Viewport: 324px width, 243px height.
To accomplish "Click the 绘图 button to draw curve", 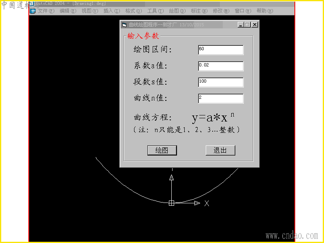I will (162, 150).
